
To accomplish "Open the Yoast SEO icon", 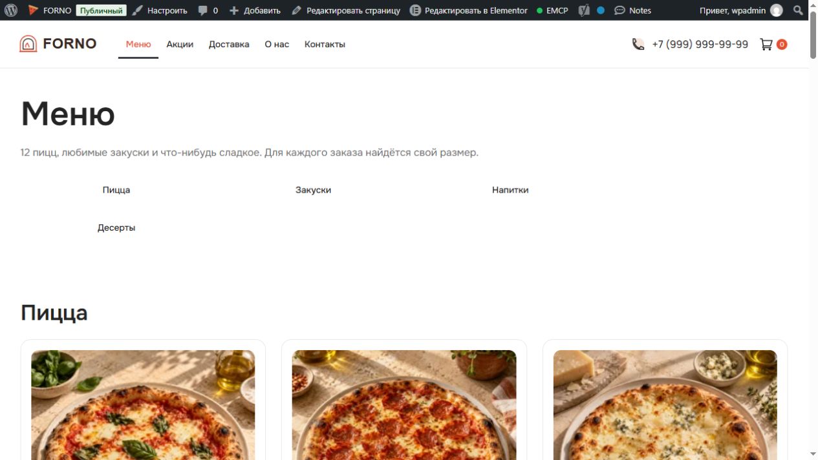I will 584,10.
